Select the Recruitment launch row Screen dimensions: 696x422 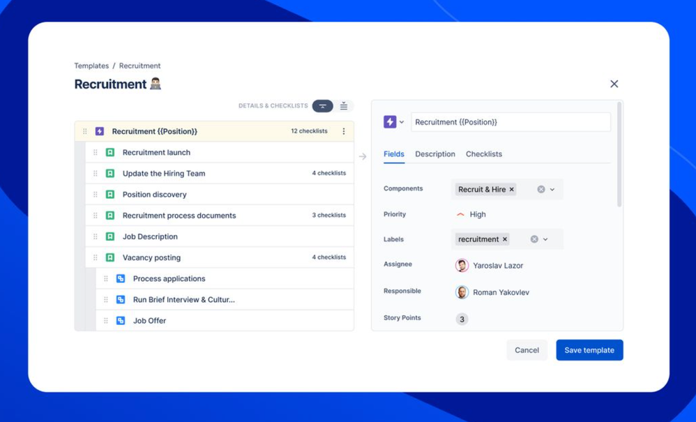pyautogui.click(x=220, y=152)
